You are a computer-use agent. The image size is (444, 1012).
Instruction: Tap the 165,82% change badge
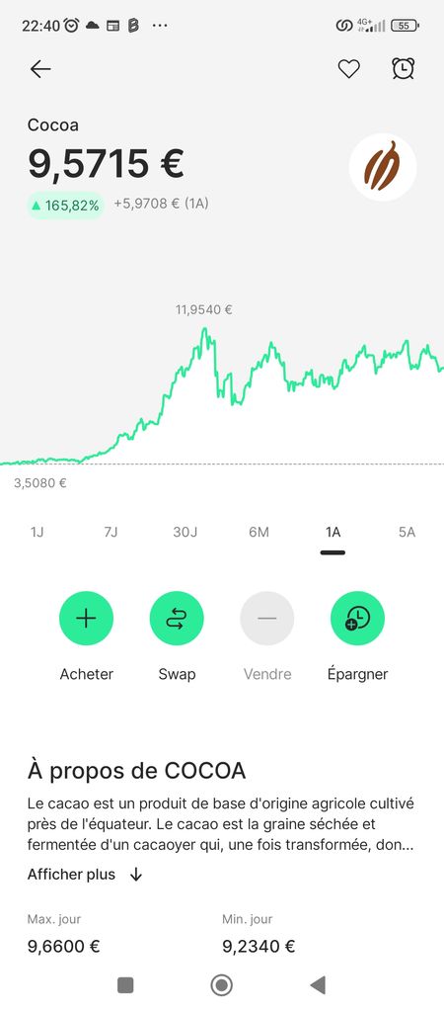[65, 206]
